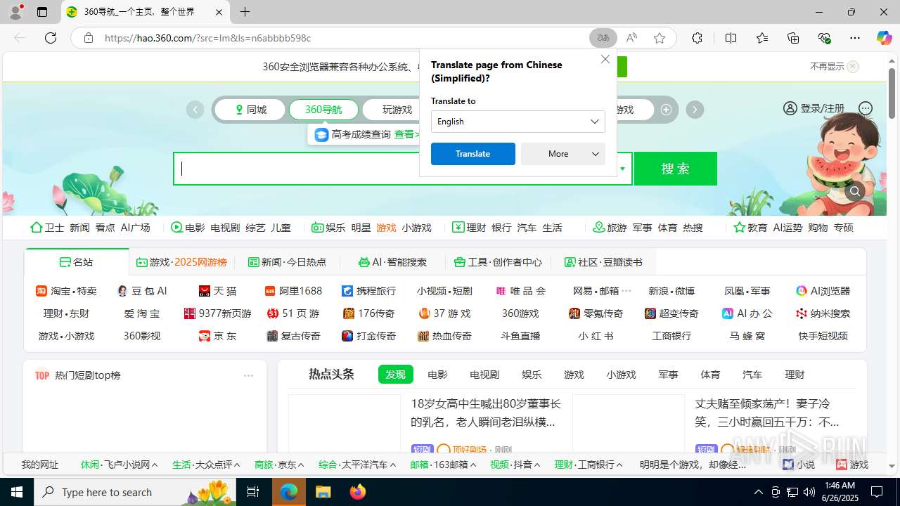The width and height of the screenshot is (900, 506).
Task: Open Read aloud in address bar
Action: click(631, 38)
